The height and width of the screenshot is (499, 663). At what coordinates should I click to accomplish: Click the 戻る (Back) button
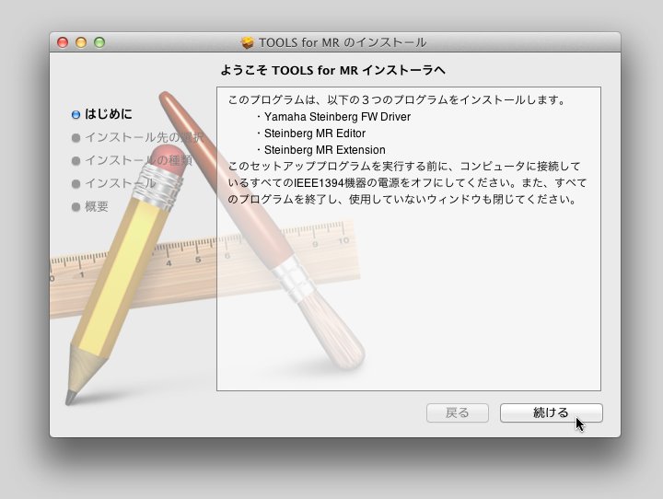pyautogui.click(x=458, y=412)
